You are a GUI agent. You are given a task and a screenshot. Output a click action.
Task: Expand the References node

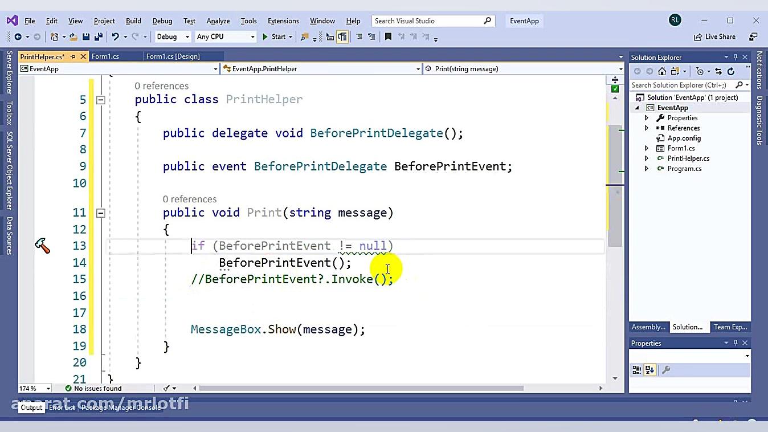coord(647,128)
